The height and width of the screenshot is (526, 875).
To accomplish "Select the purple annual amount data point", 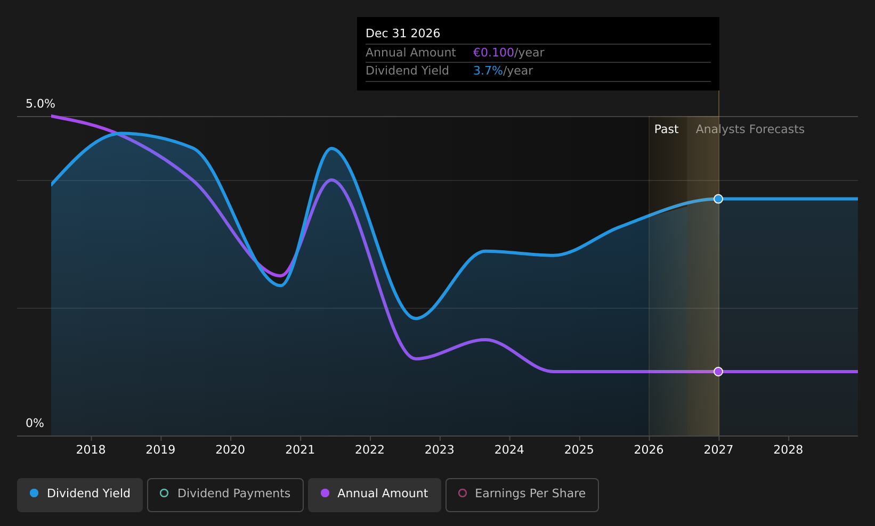I will tap(718, 372).
